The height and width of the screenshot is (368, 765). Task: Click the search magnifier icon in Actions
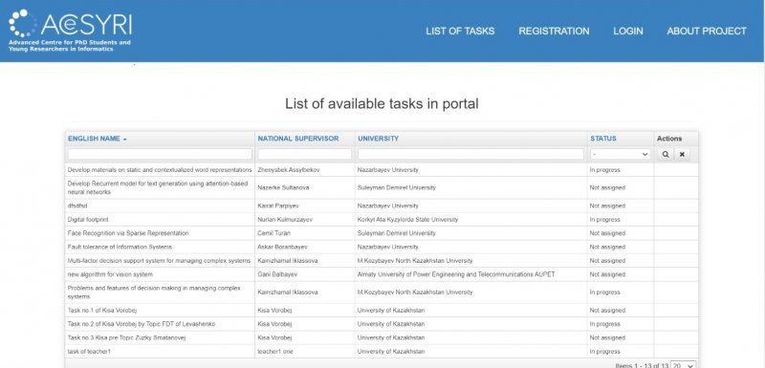[665, 155]
